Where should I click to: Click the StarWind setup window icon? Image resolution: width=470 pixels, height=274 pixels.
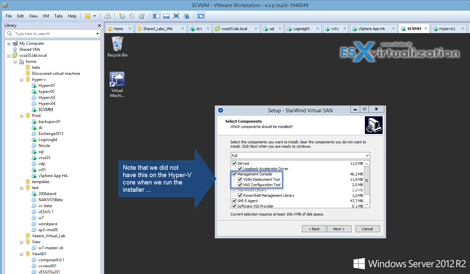point(220,110)
